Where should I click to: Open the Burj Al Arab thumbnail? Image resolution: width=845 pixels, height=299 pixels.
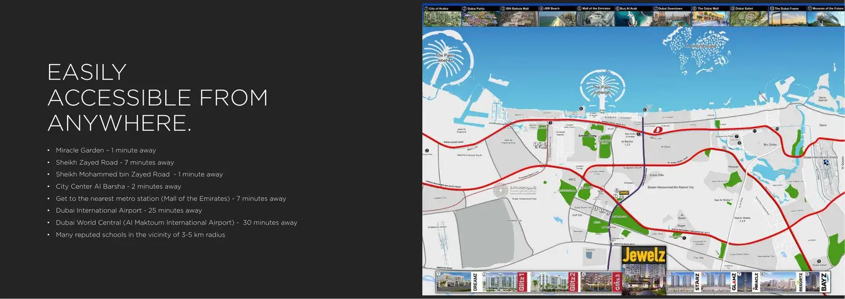pyautogui.click(x=633, y=16)
